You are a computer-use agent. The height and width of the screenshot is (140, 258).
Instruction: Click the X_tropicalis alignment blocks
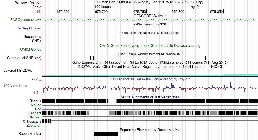pos(47,121)
